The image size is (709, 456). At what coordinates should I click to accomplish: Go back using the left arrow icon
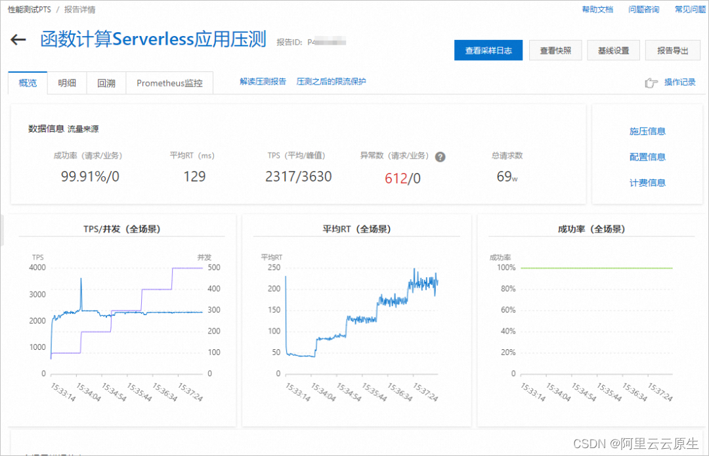point(18,40)
